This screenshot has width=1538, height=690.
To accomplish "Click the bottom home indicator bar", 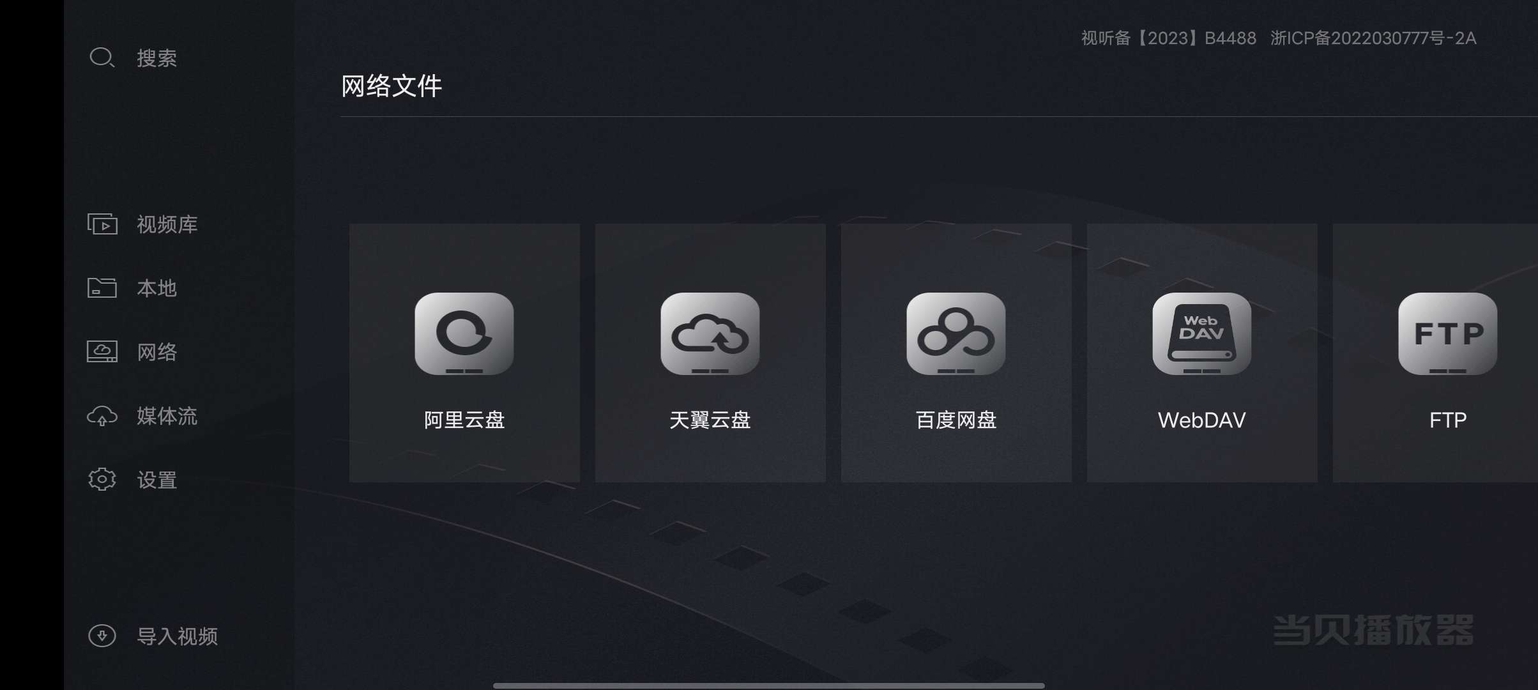I will (769, 686).
